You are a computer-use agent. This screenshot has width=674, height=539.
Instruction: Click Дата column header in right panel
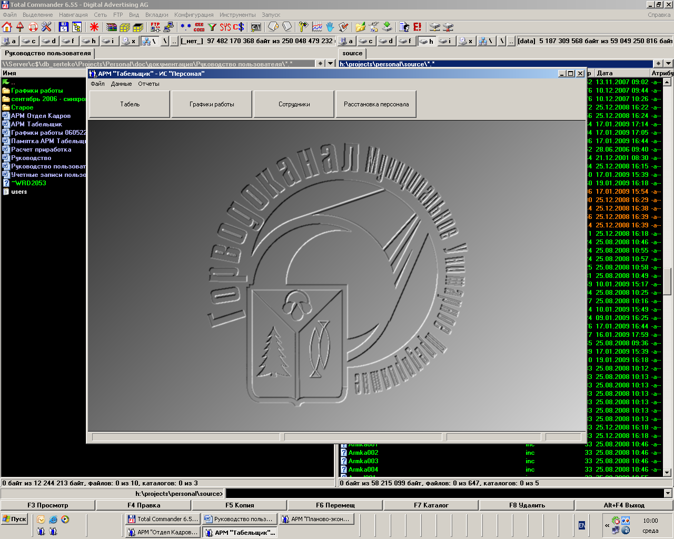click(x=622, y=73)
